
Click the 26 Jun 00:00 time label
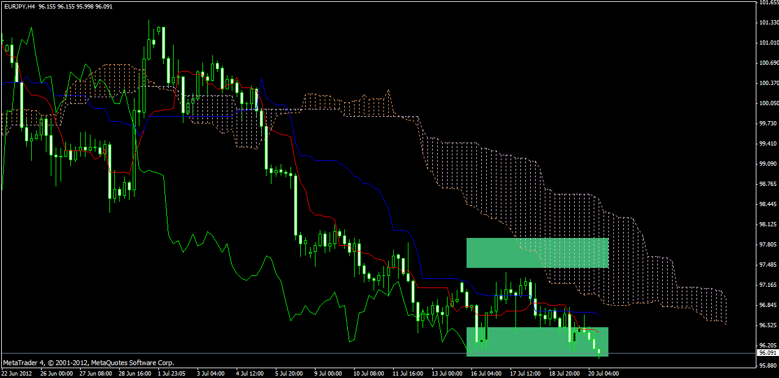(57, 372)
